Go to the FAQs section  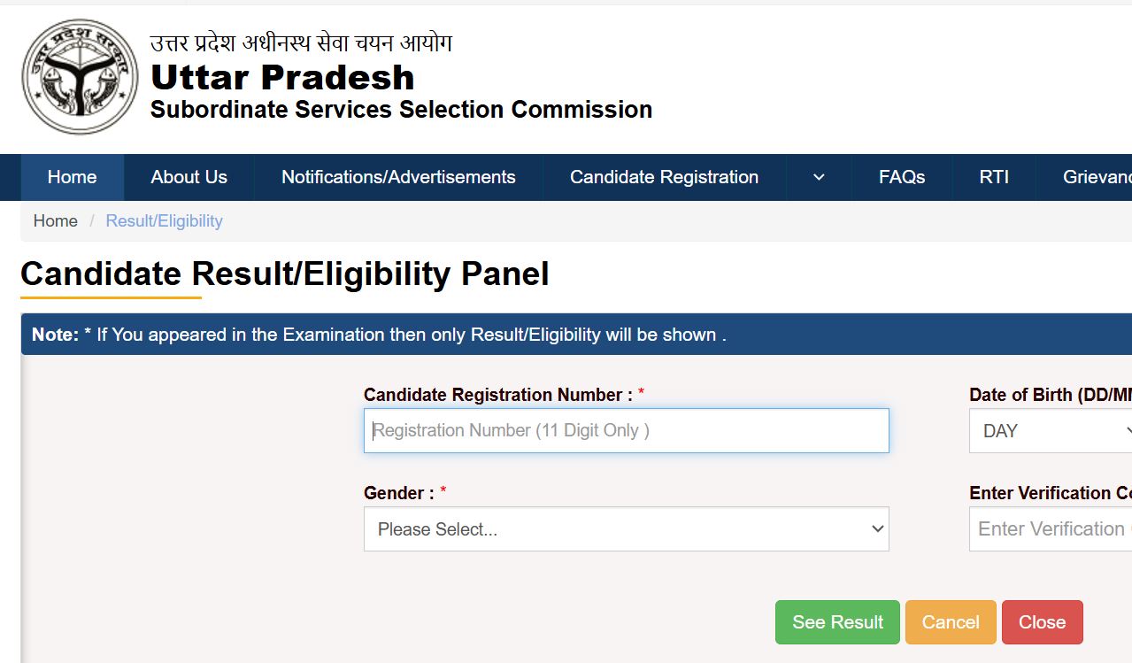pos(902,177)
